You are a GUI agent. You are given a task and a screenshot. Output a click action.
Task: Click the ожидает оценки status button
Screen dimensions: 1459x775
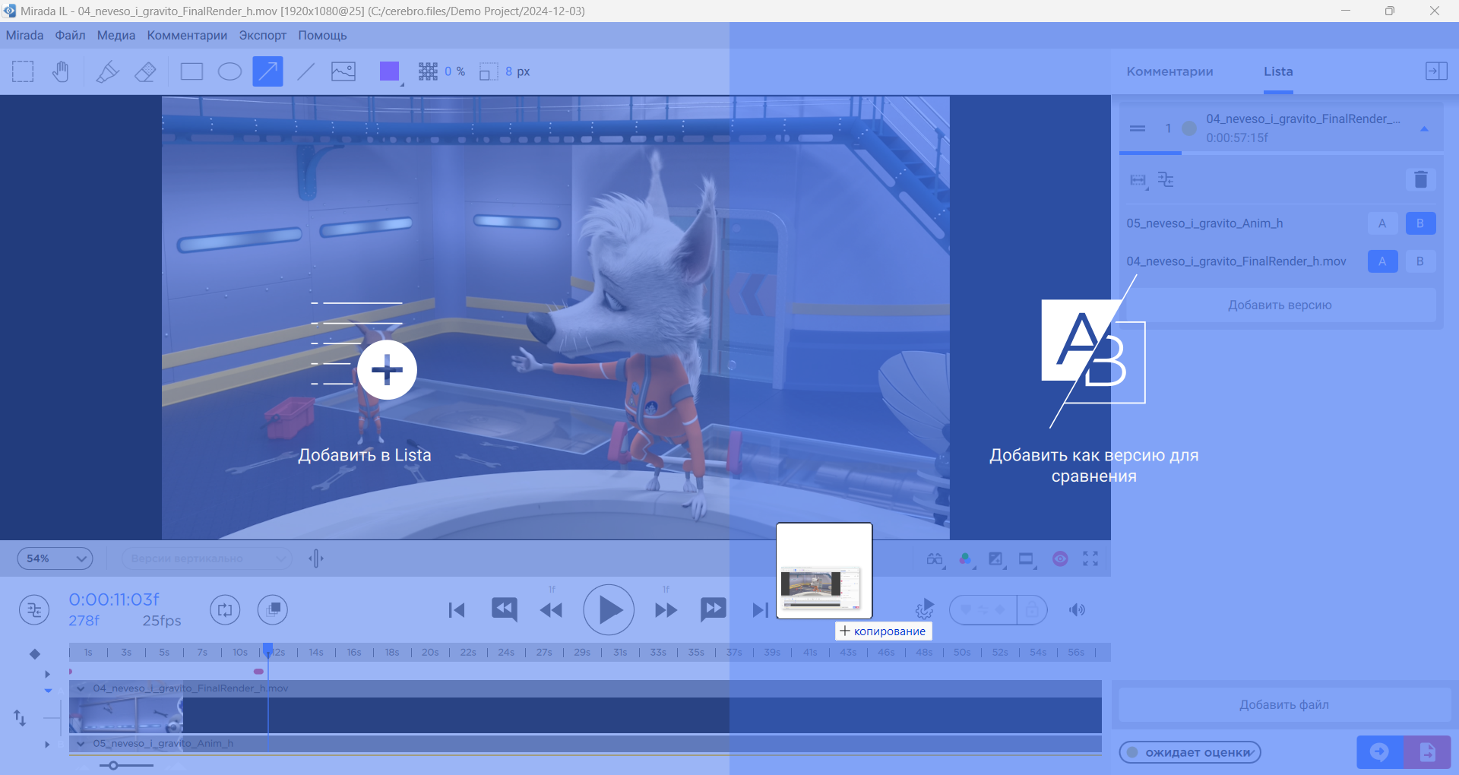tap(1190, 752)
